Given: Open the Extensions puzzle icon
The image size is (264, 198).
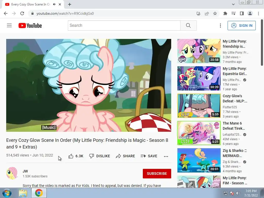Looking at the screenshot, I should [225, 13].
